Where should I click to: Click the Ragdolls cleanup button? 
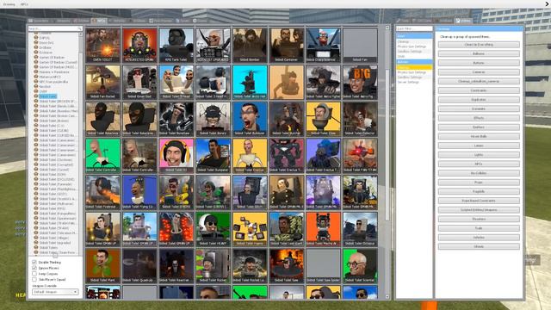point(479,191)
